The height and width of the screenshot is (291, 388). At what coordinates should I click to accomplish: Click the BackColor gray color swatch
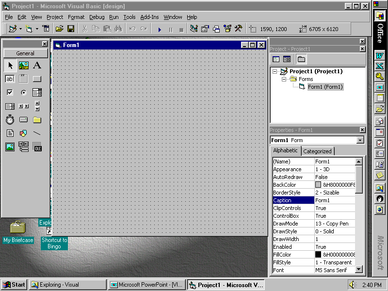coord(318,185)
